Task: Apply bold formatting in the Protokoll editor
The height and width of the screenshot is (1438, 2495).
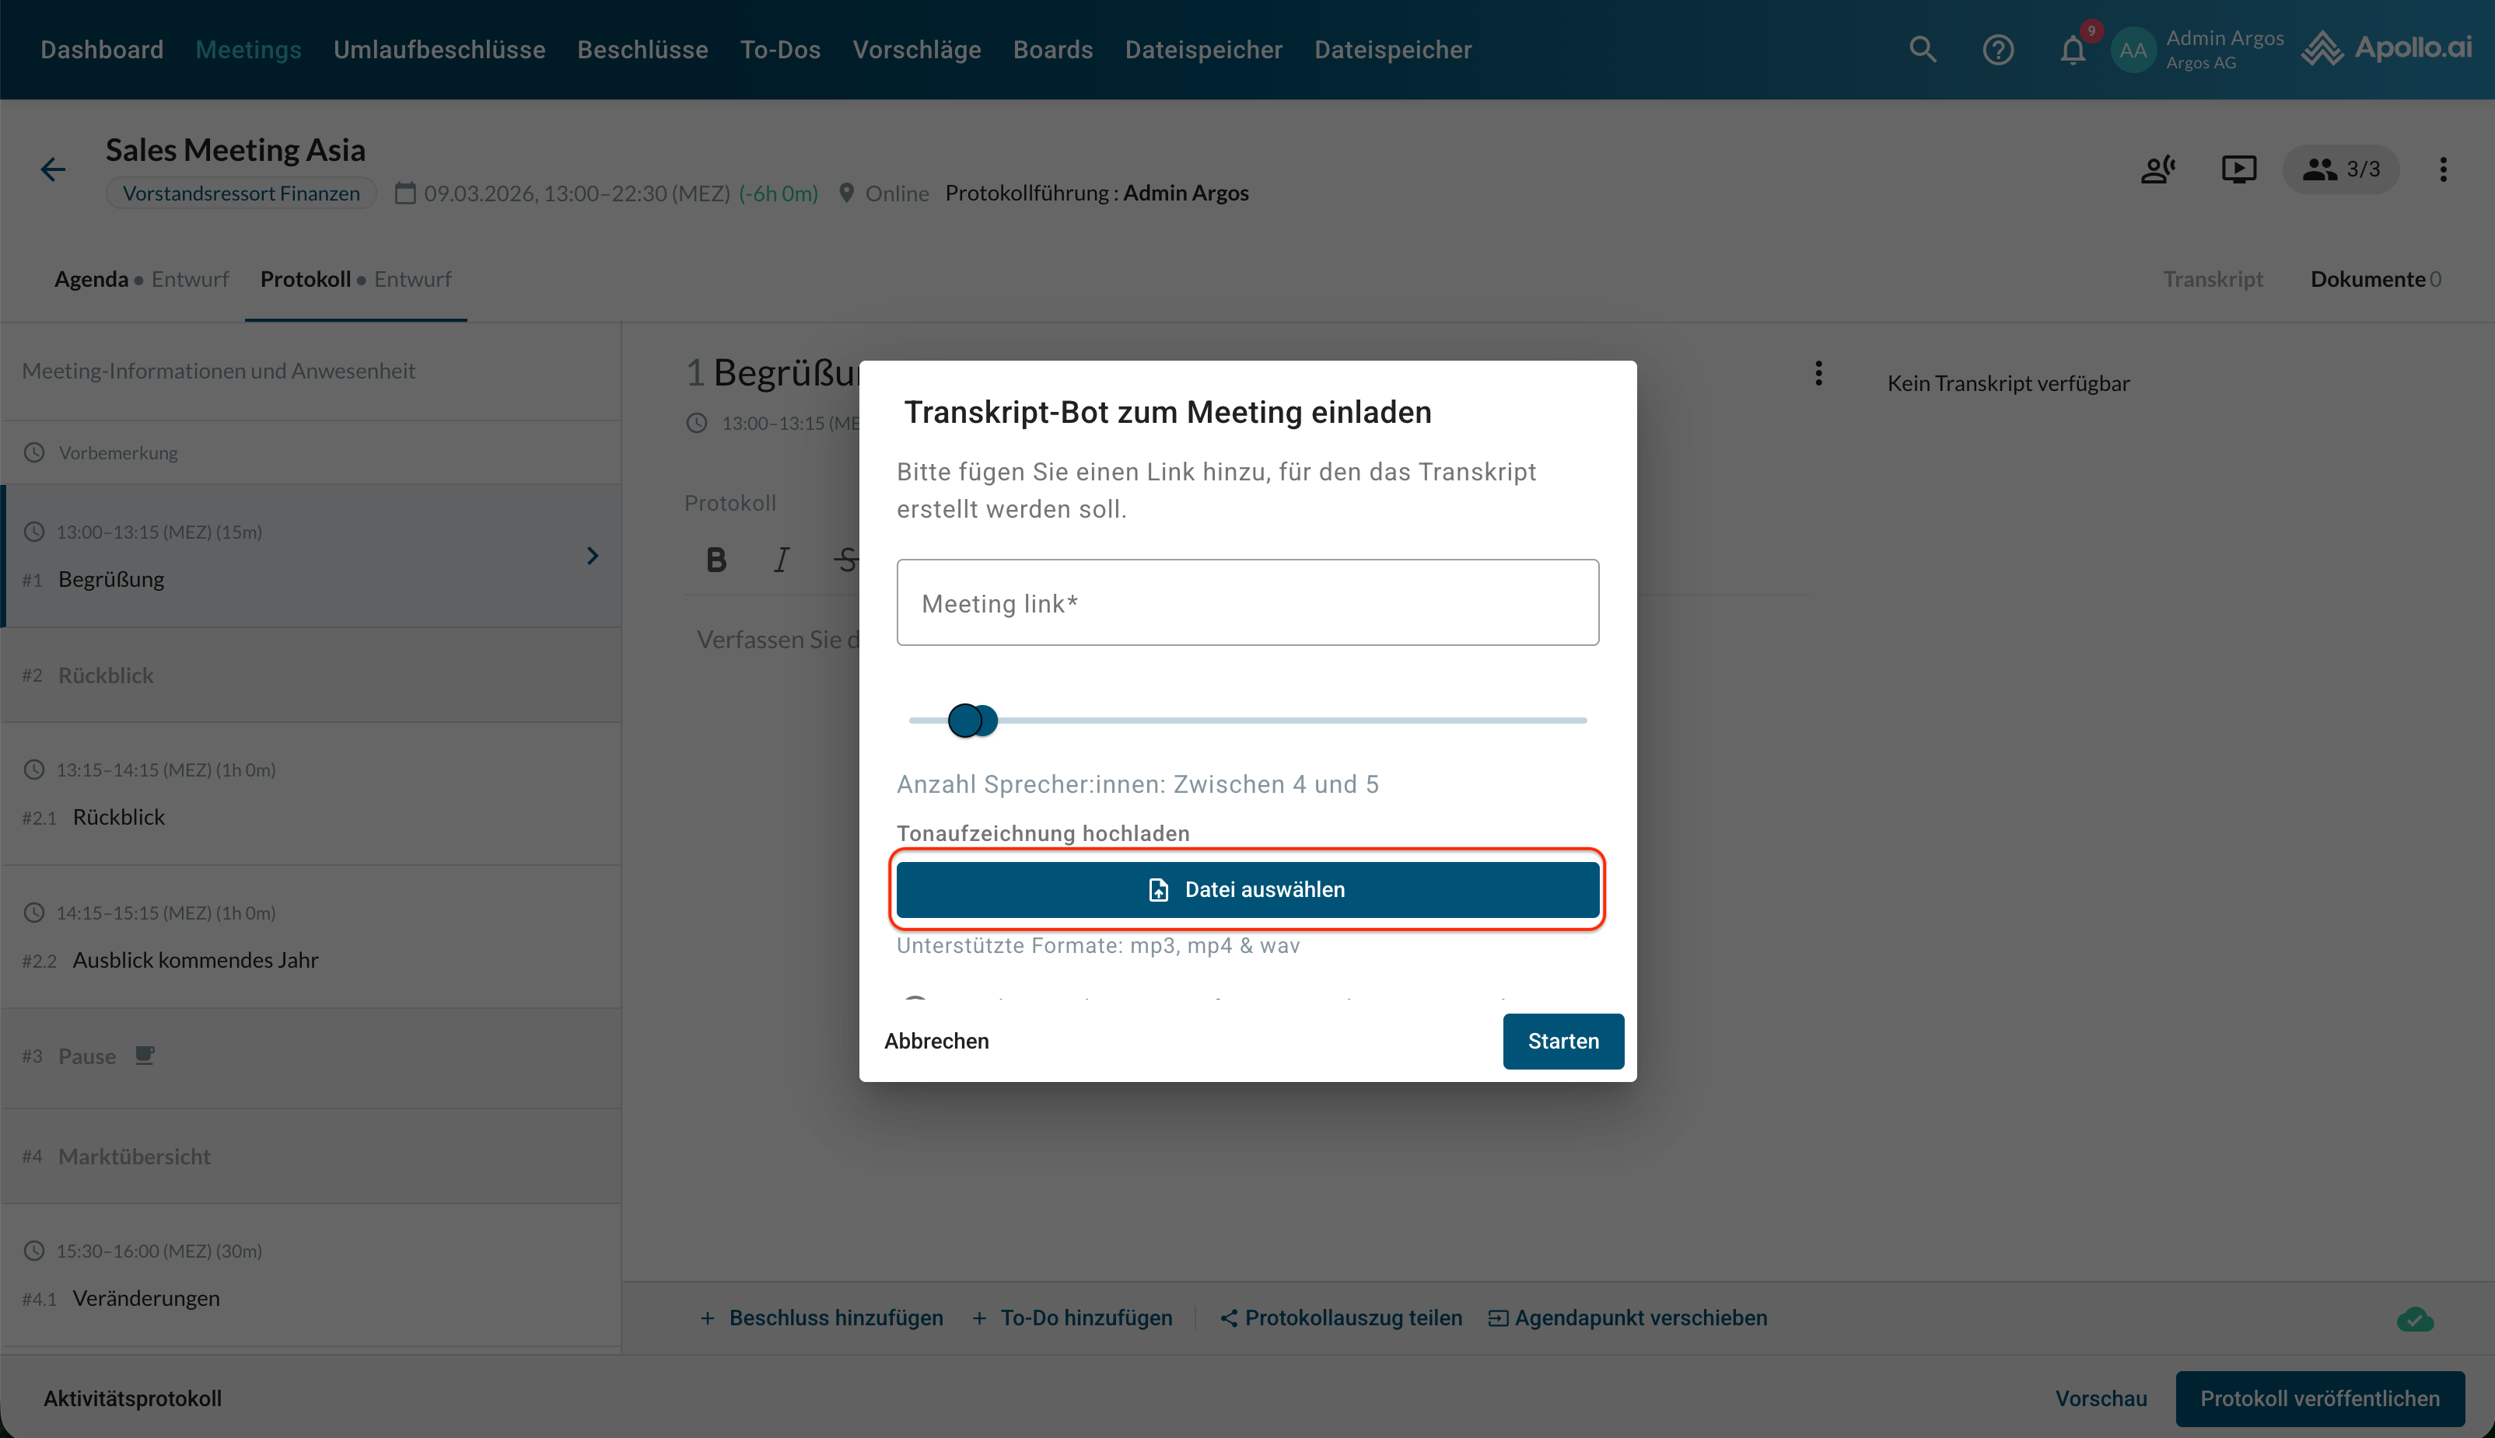Action: pos(716,560)
